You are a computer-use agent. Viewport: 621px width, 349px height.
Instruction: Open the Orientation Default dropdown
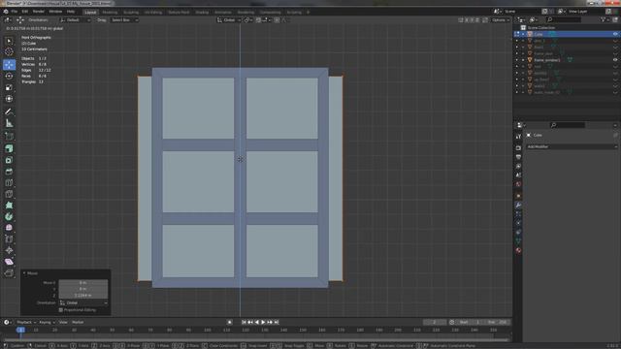pos(76,19)
